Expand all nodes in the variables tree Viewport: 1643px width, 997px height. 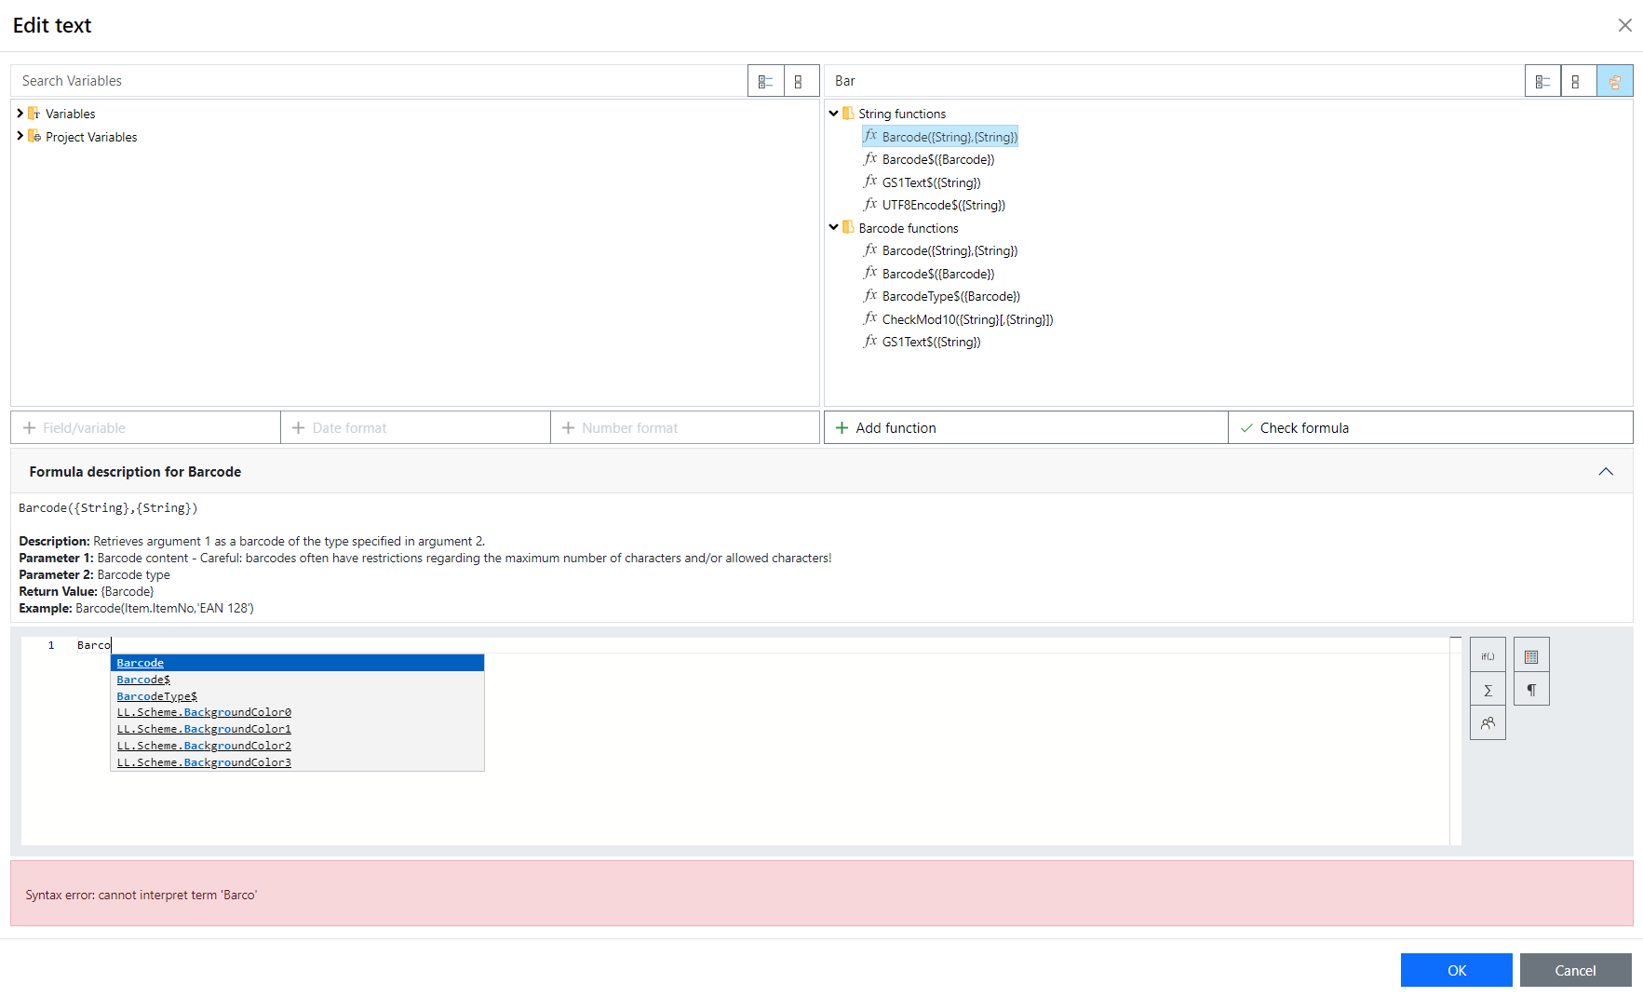click(765, 82)
